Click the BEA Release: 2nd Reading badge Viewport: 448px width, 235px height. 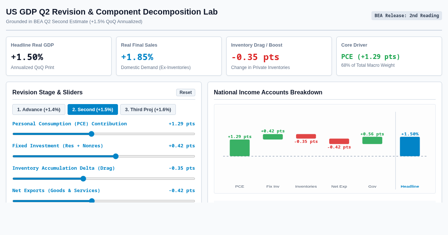point(407,16)
